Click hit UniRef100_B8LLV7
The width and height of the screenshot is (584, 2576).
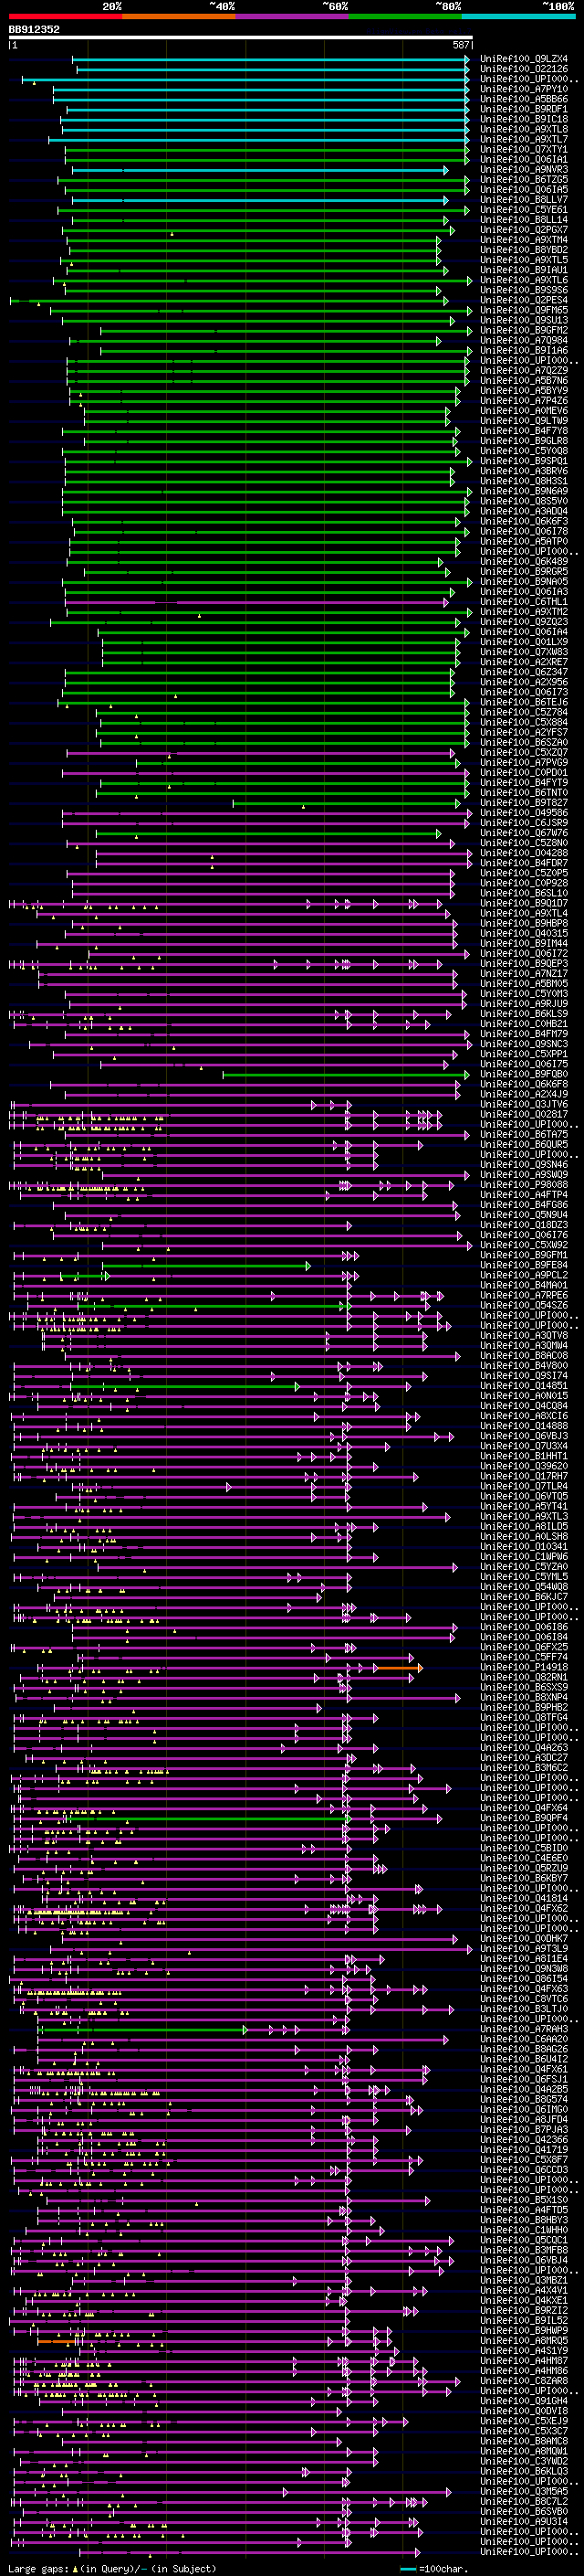tap(524, 200)
